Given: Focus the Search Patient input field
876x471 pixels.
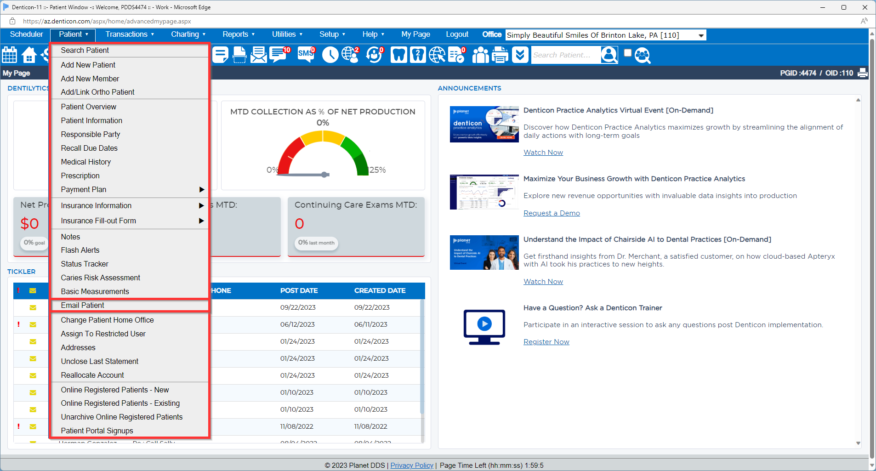Looking at the screenshot, I should pyautogui.click(x=565, y=55).
